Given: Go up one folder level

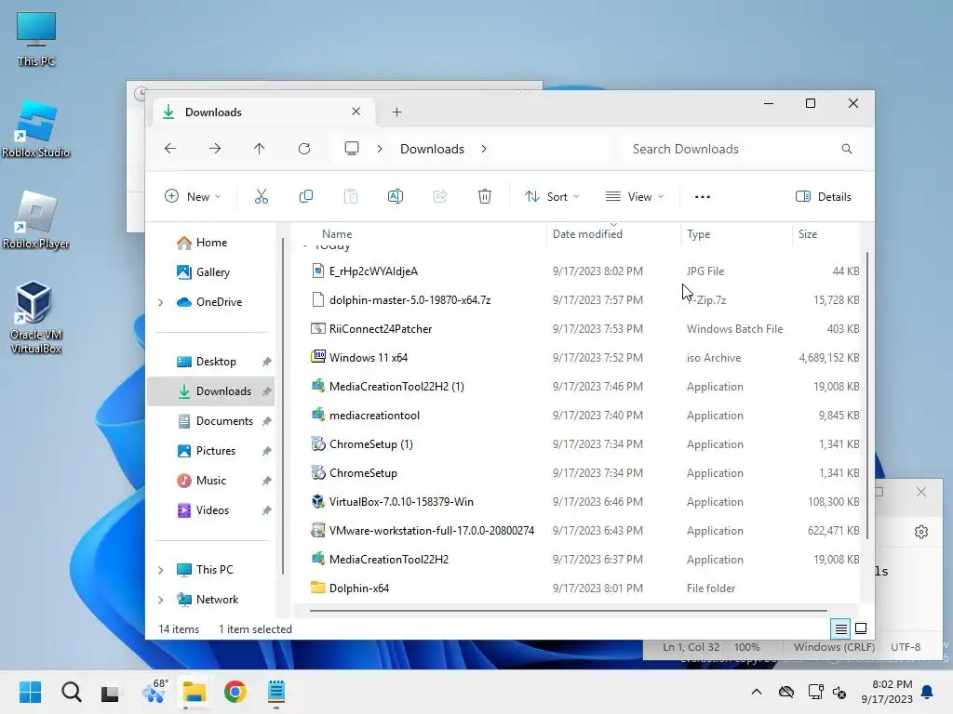Looking at the screenshot, I should tap(260, 149).
